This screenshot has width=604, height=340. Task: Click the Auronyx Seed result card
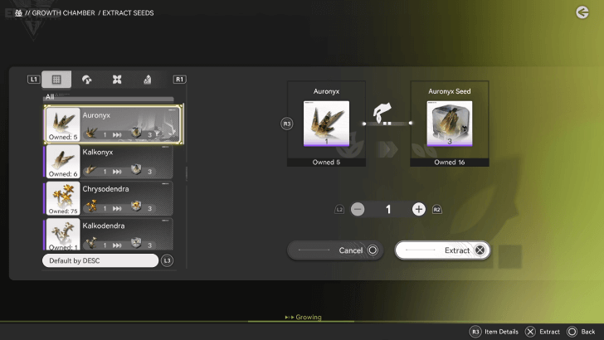click(450, 124)
